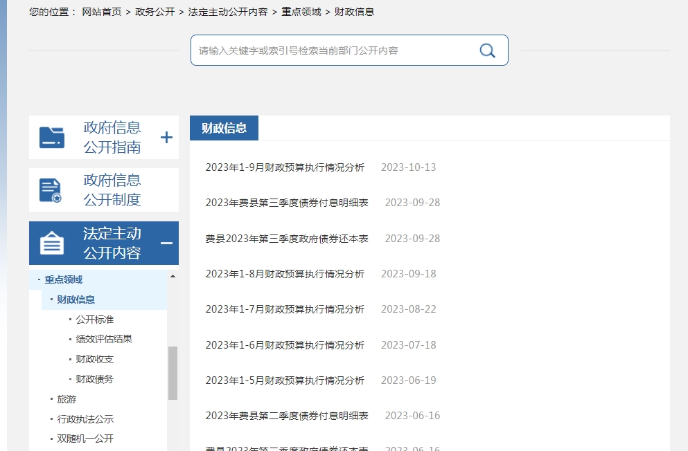Click the date 2023-09-18
Screen dimensions: 688x451
point(409,274)
